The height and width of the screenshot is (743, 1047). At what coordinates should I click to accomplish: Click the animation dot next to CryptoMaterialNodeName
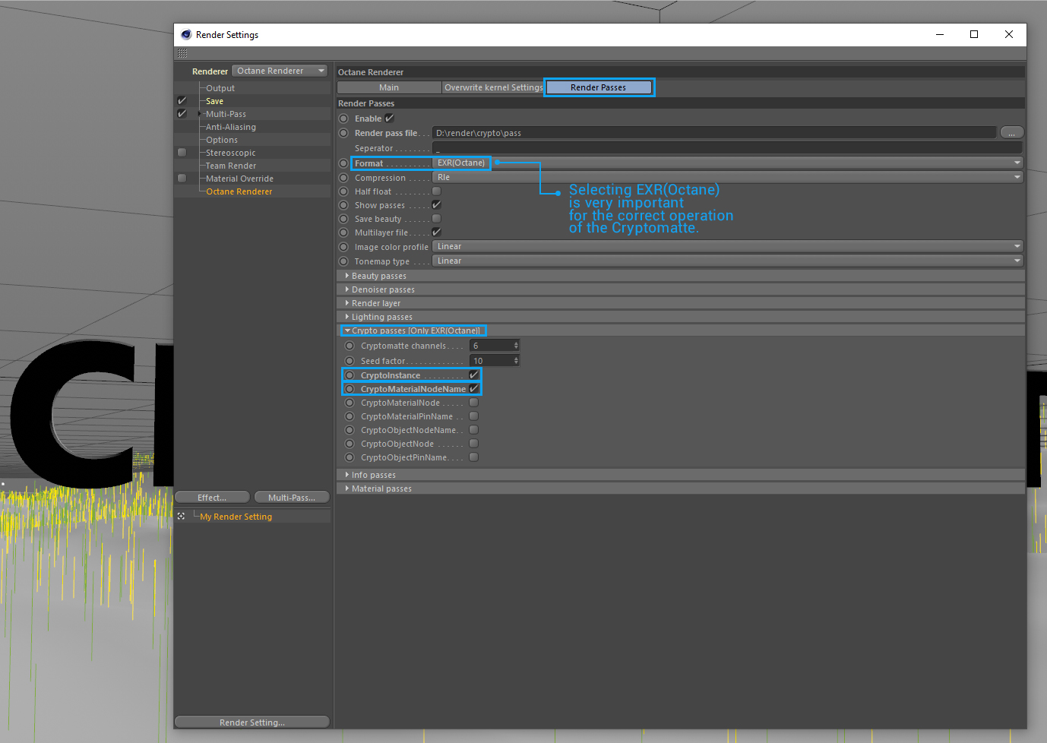(350, 389)
